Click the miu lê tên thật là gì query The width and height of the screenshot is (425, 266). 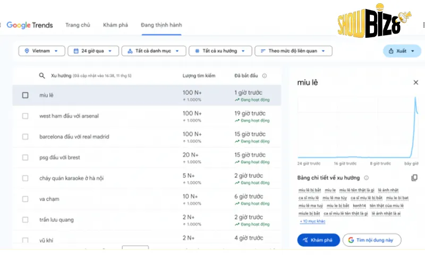click(356, 190)
